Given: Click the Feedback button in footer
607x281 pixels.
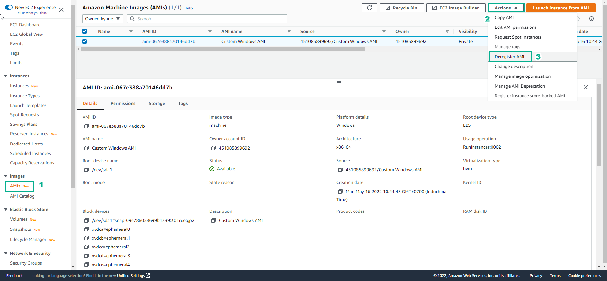Looking at the screenshot, I should tap(14, 276).
